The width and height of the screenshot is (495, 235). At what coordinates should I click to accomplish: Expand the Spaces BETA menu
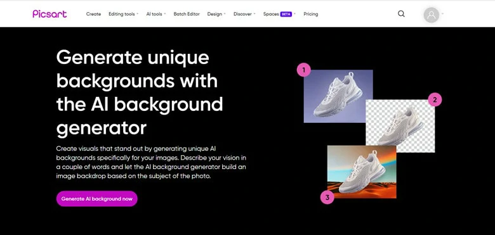tap(279, 14)
